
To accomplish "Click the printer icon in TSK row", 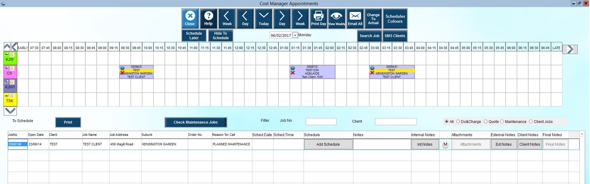I will [6, 96].
